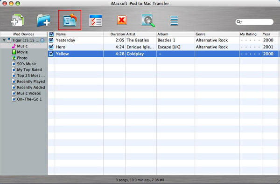Click the Top 25 Most playlist icon

[x=14, y=75]
